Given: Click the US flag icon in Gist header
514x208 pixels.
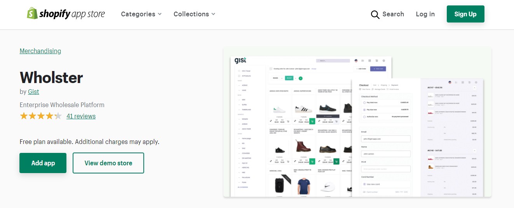Looking at the screenshot, I should point(356,61).
